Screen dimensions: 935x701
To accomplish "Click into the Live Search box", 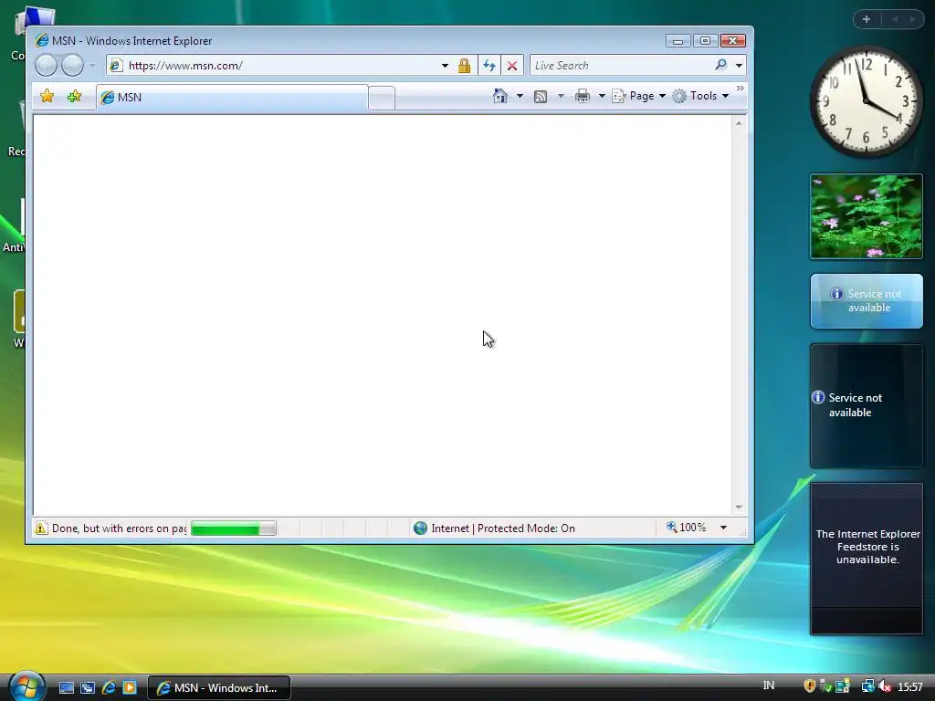I will (x=620, y=66).
